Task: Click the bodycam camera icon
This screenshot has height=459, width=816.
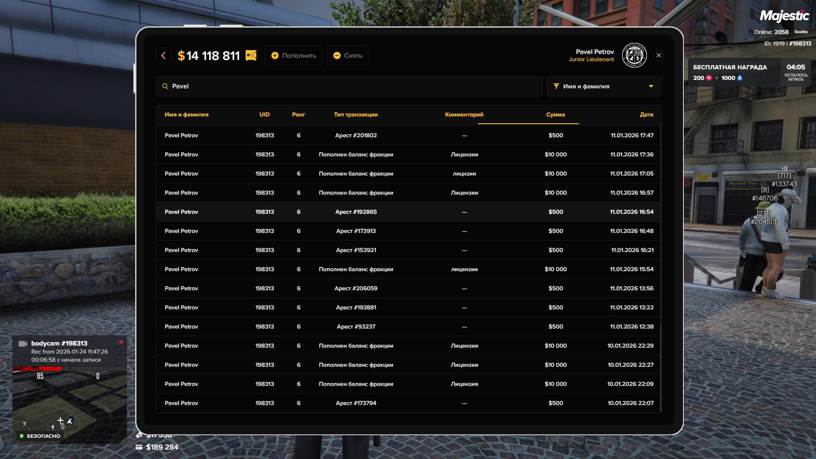Action: [23, 343]
